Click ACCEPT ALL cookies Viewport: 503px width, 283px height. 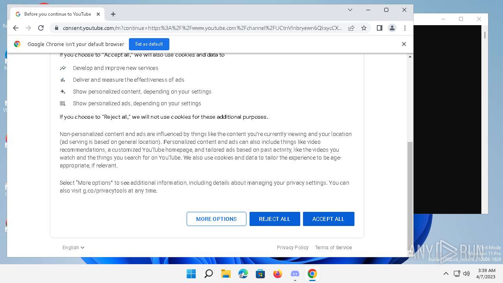point(329,219)
